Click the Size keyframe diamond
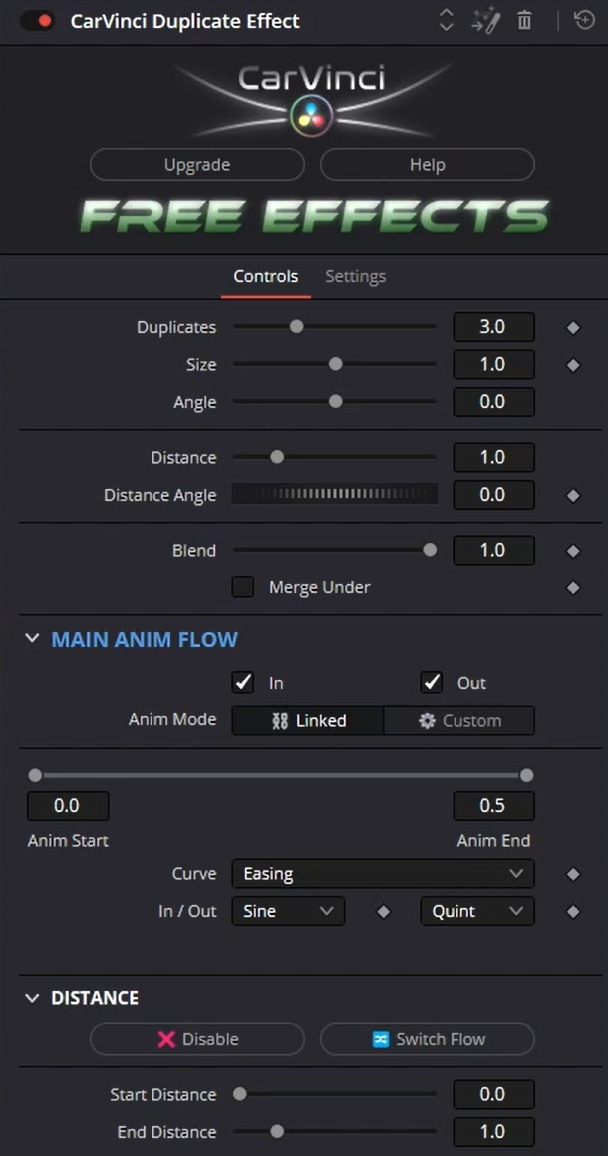 (573, 366)
